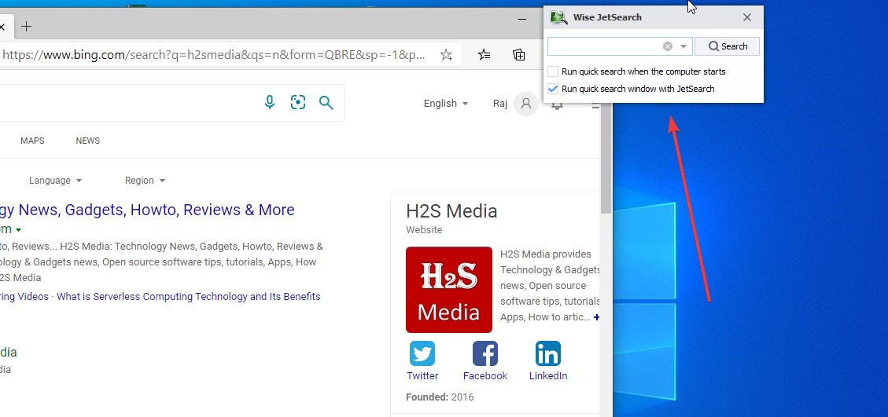
Task: Expand the green URL dropdown arrow under result
Action: pyautogui.click(x=19, y=230)
